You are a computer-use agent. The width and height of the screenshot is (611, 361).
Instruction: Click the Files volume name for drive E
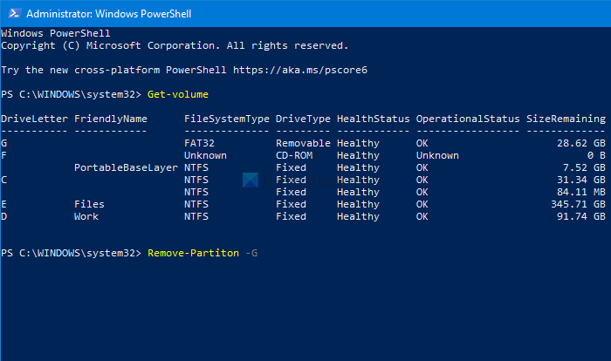pos(89,204)
